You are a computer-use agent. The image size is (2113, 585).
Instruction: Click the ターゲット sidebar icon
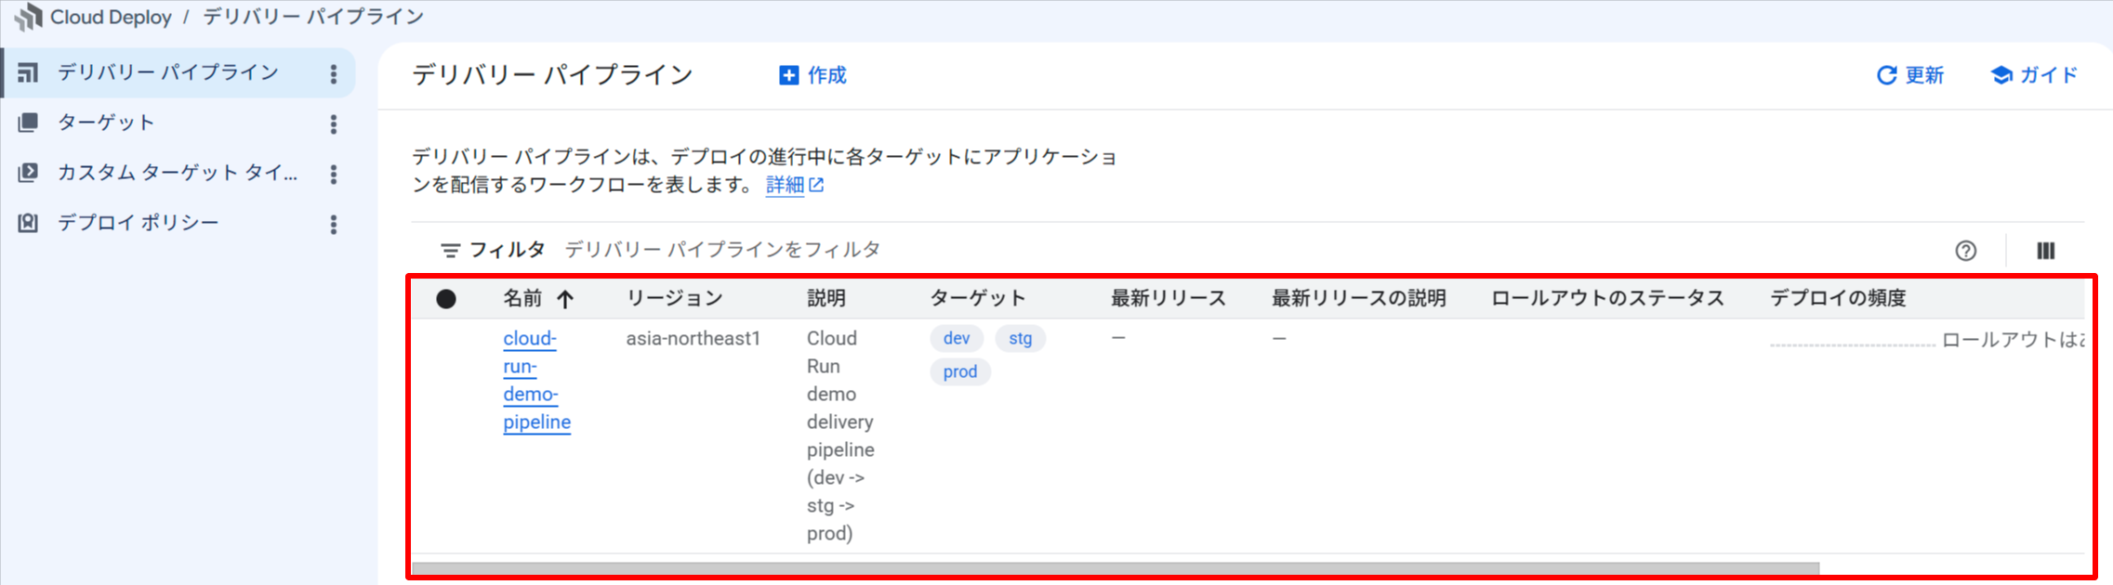click(x=28, y=123)
